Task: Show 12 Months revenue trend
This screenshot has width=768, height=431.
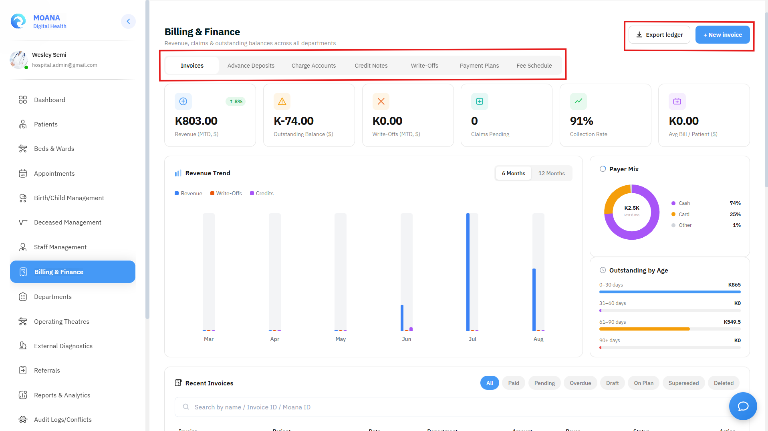Action: click(x=551, y=173)
